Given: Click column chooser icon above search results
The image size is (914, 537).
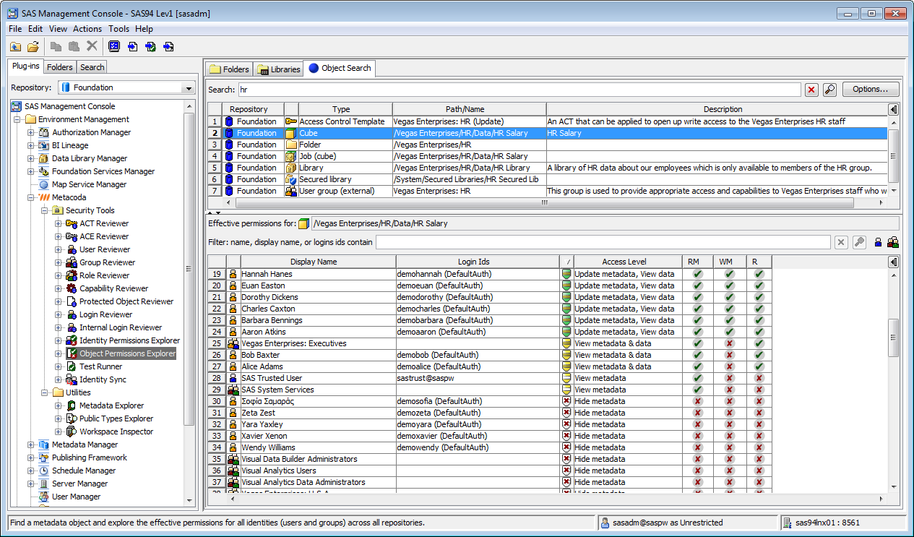Looking at the screenshot, I should click(x=894, y=110).
